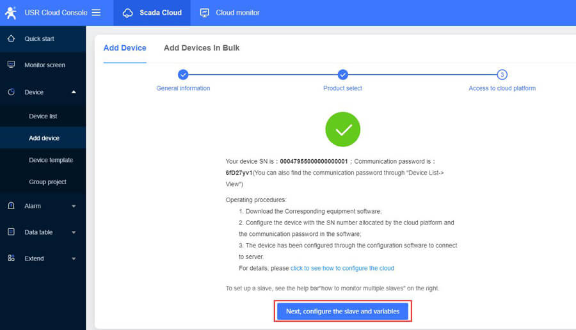The height and width of the screenshot is (330, 576).
Task: Click device SN 00047955000000000001
Action: point(314,162)
